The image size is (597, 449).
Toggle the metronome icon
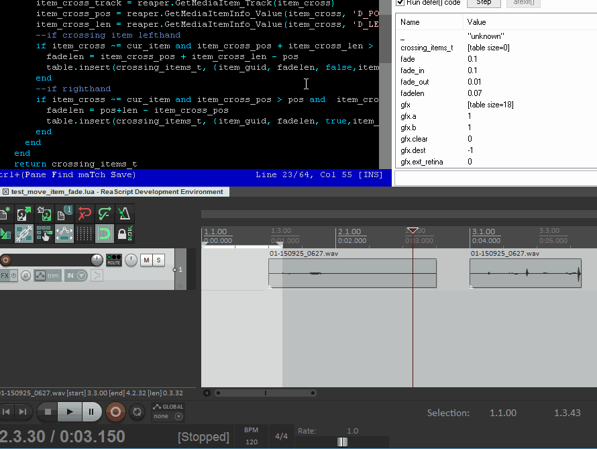click(124, 213)
